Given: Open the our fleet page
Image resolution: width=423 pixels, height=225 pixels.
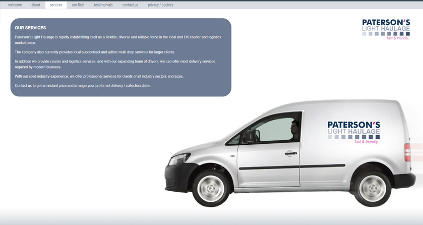Looking at the screenshot, I should click(78, 5).
